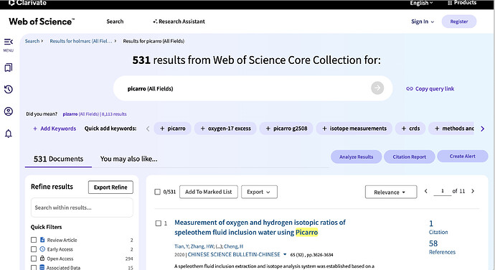The height and width of the screenshot is (270, 495).
Task: Go to next results page arrow
Action: 473,191
